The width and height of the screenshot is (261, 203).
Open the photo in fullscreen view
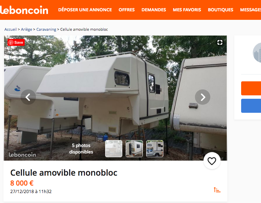(x=220, y=42)
